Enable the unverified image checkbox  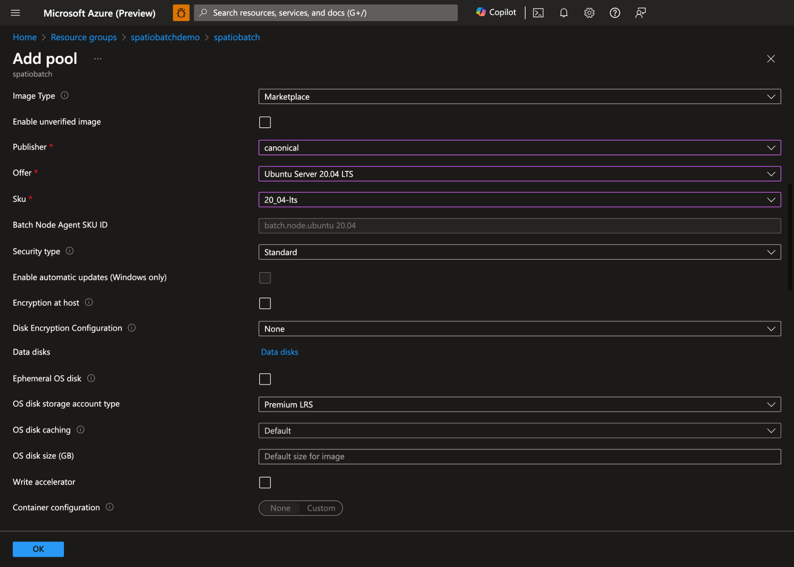pos(265,122)
